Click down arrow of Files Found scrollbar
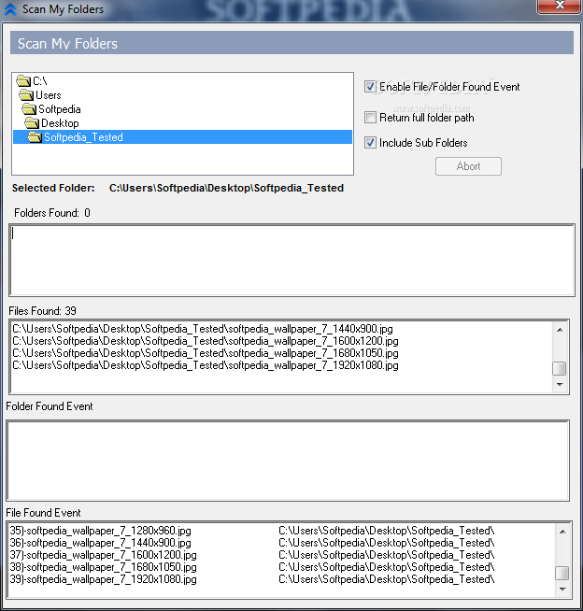The height and width of the screenshot is (611, 583). point(560,385)
